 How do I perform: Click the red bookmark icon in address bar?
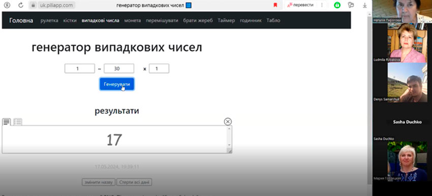pos(275,5)
